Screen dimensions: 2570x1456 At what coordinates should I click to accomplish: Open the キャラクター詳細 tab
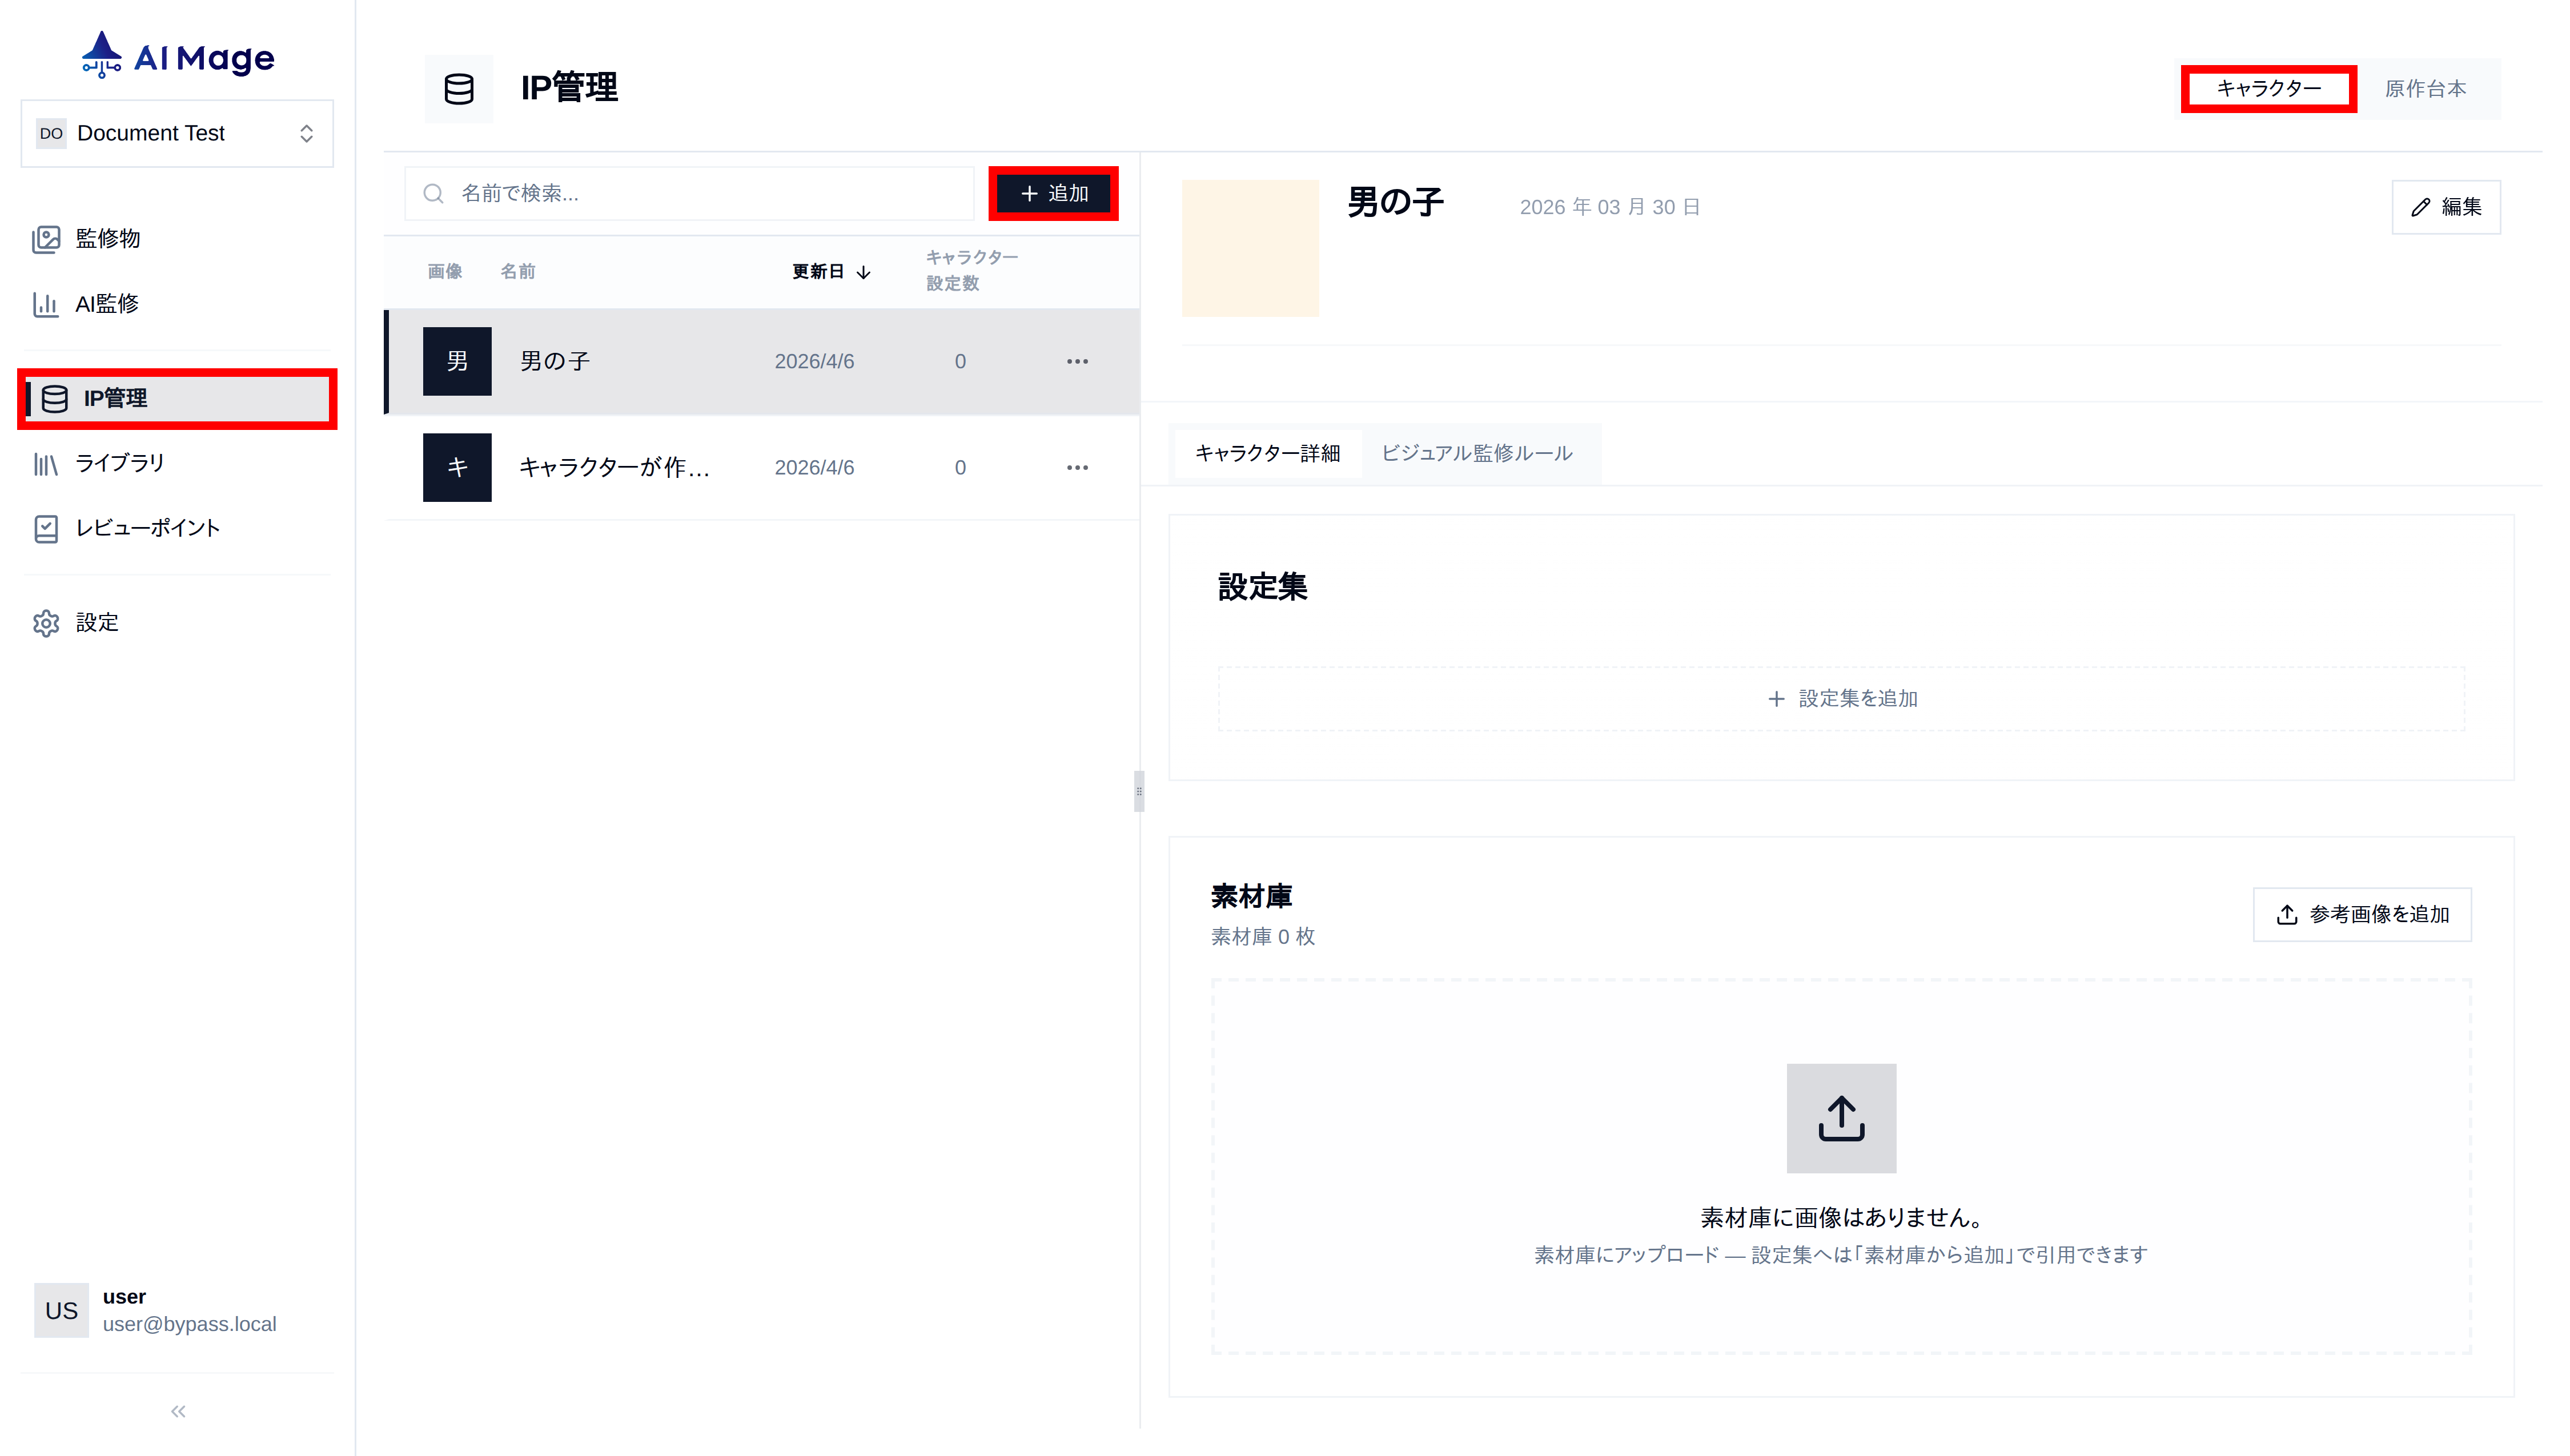tap(1267, 453)
